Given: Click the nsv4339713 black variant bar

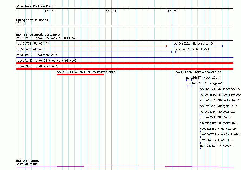Looking at the screenshot, I should pos(125,41).
